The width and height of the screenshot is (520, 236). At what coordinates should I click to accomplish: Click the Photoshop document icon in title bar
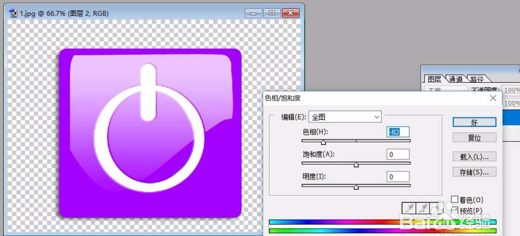14,13
